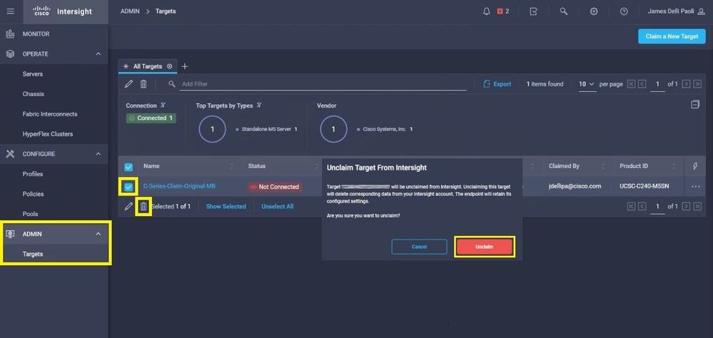
Task: Open All Targets tab settings gear
Action: pyautogui.click(x=170, y=66)
